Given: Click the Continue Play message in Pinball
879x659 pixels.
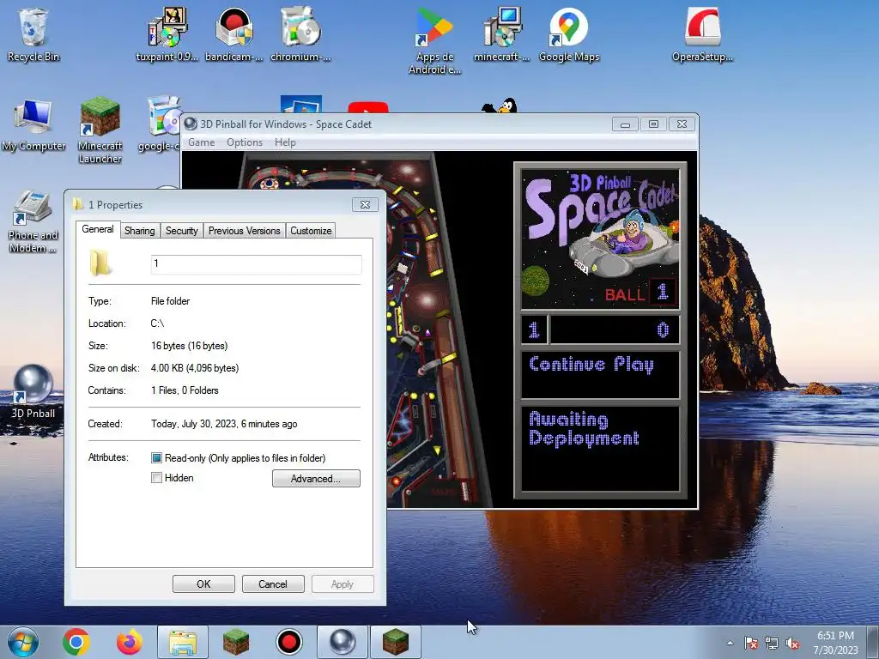Looking at the screenshot, I should point(591,365).
